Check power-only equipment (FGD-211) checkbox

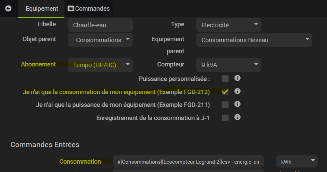pos(225,105)
